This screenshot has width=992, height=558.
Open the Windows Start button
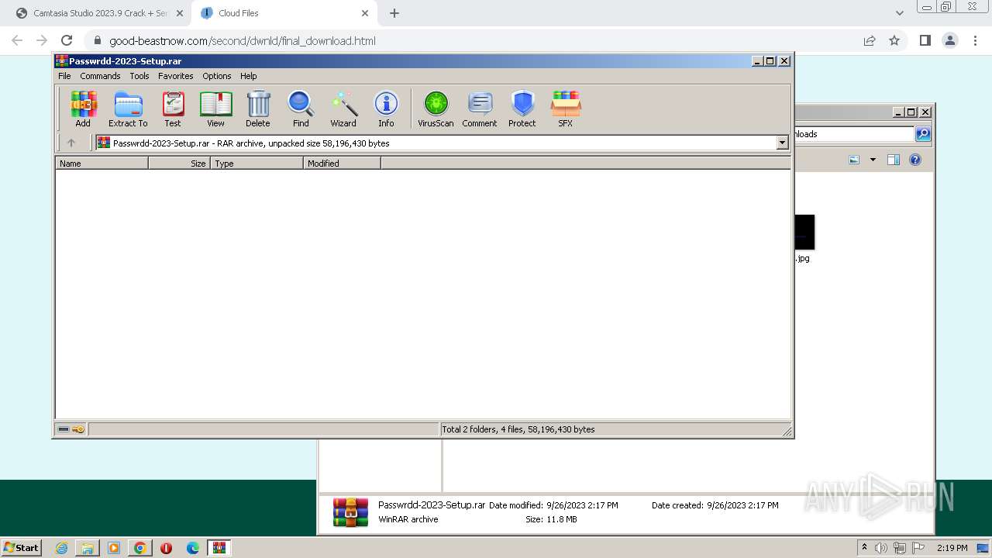22,547
